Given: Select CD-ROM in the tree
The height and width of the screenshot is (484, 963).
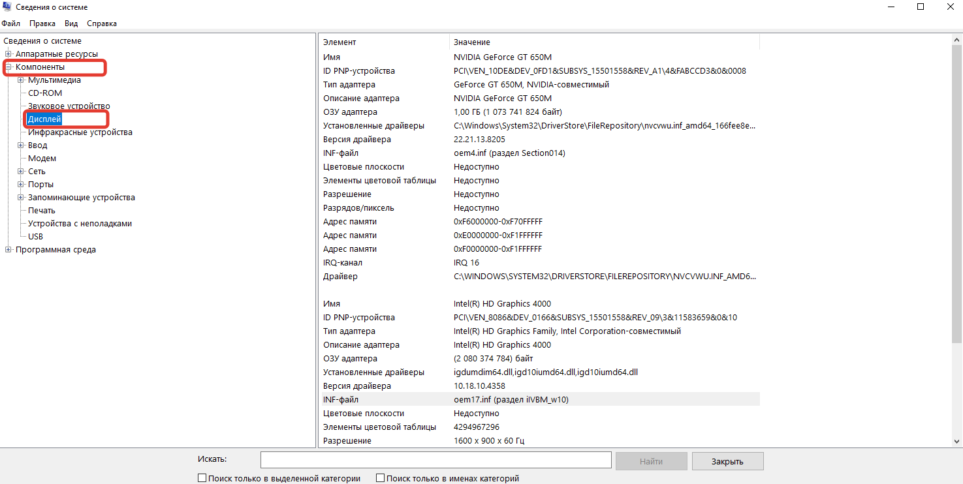Looking at the screenshot, I should coord(45,93).
